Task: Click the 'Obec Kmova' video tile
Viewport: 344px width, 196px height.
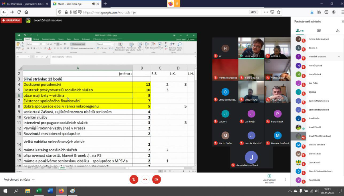Action: click(x=251, y=92)
